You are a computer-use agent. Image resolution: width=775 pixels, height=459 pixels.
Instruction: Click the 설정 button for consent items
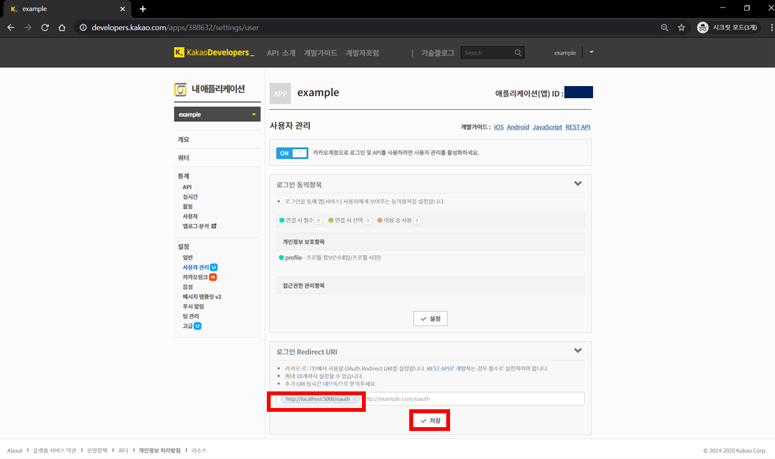pos(430,318)
